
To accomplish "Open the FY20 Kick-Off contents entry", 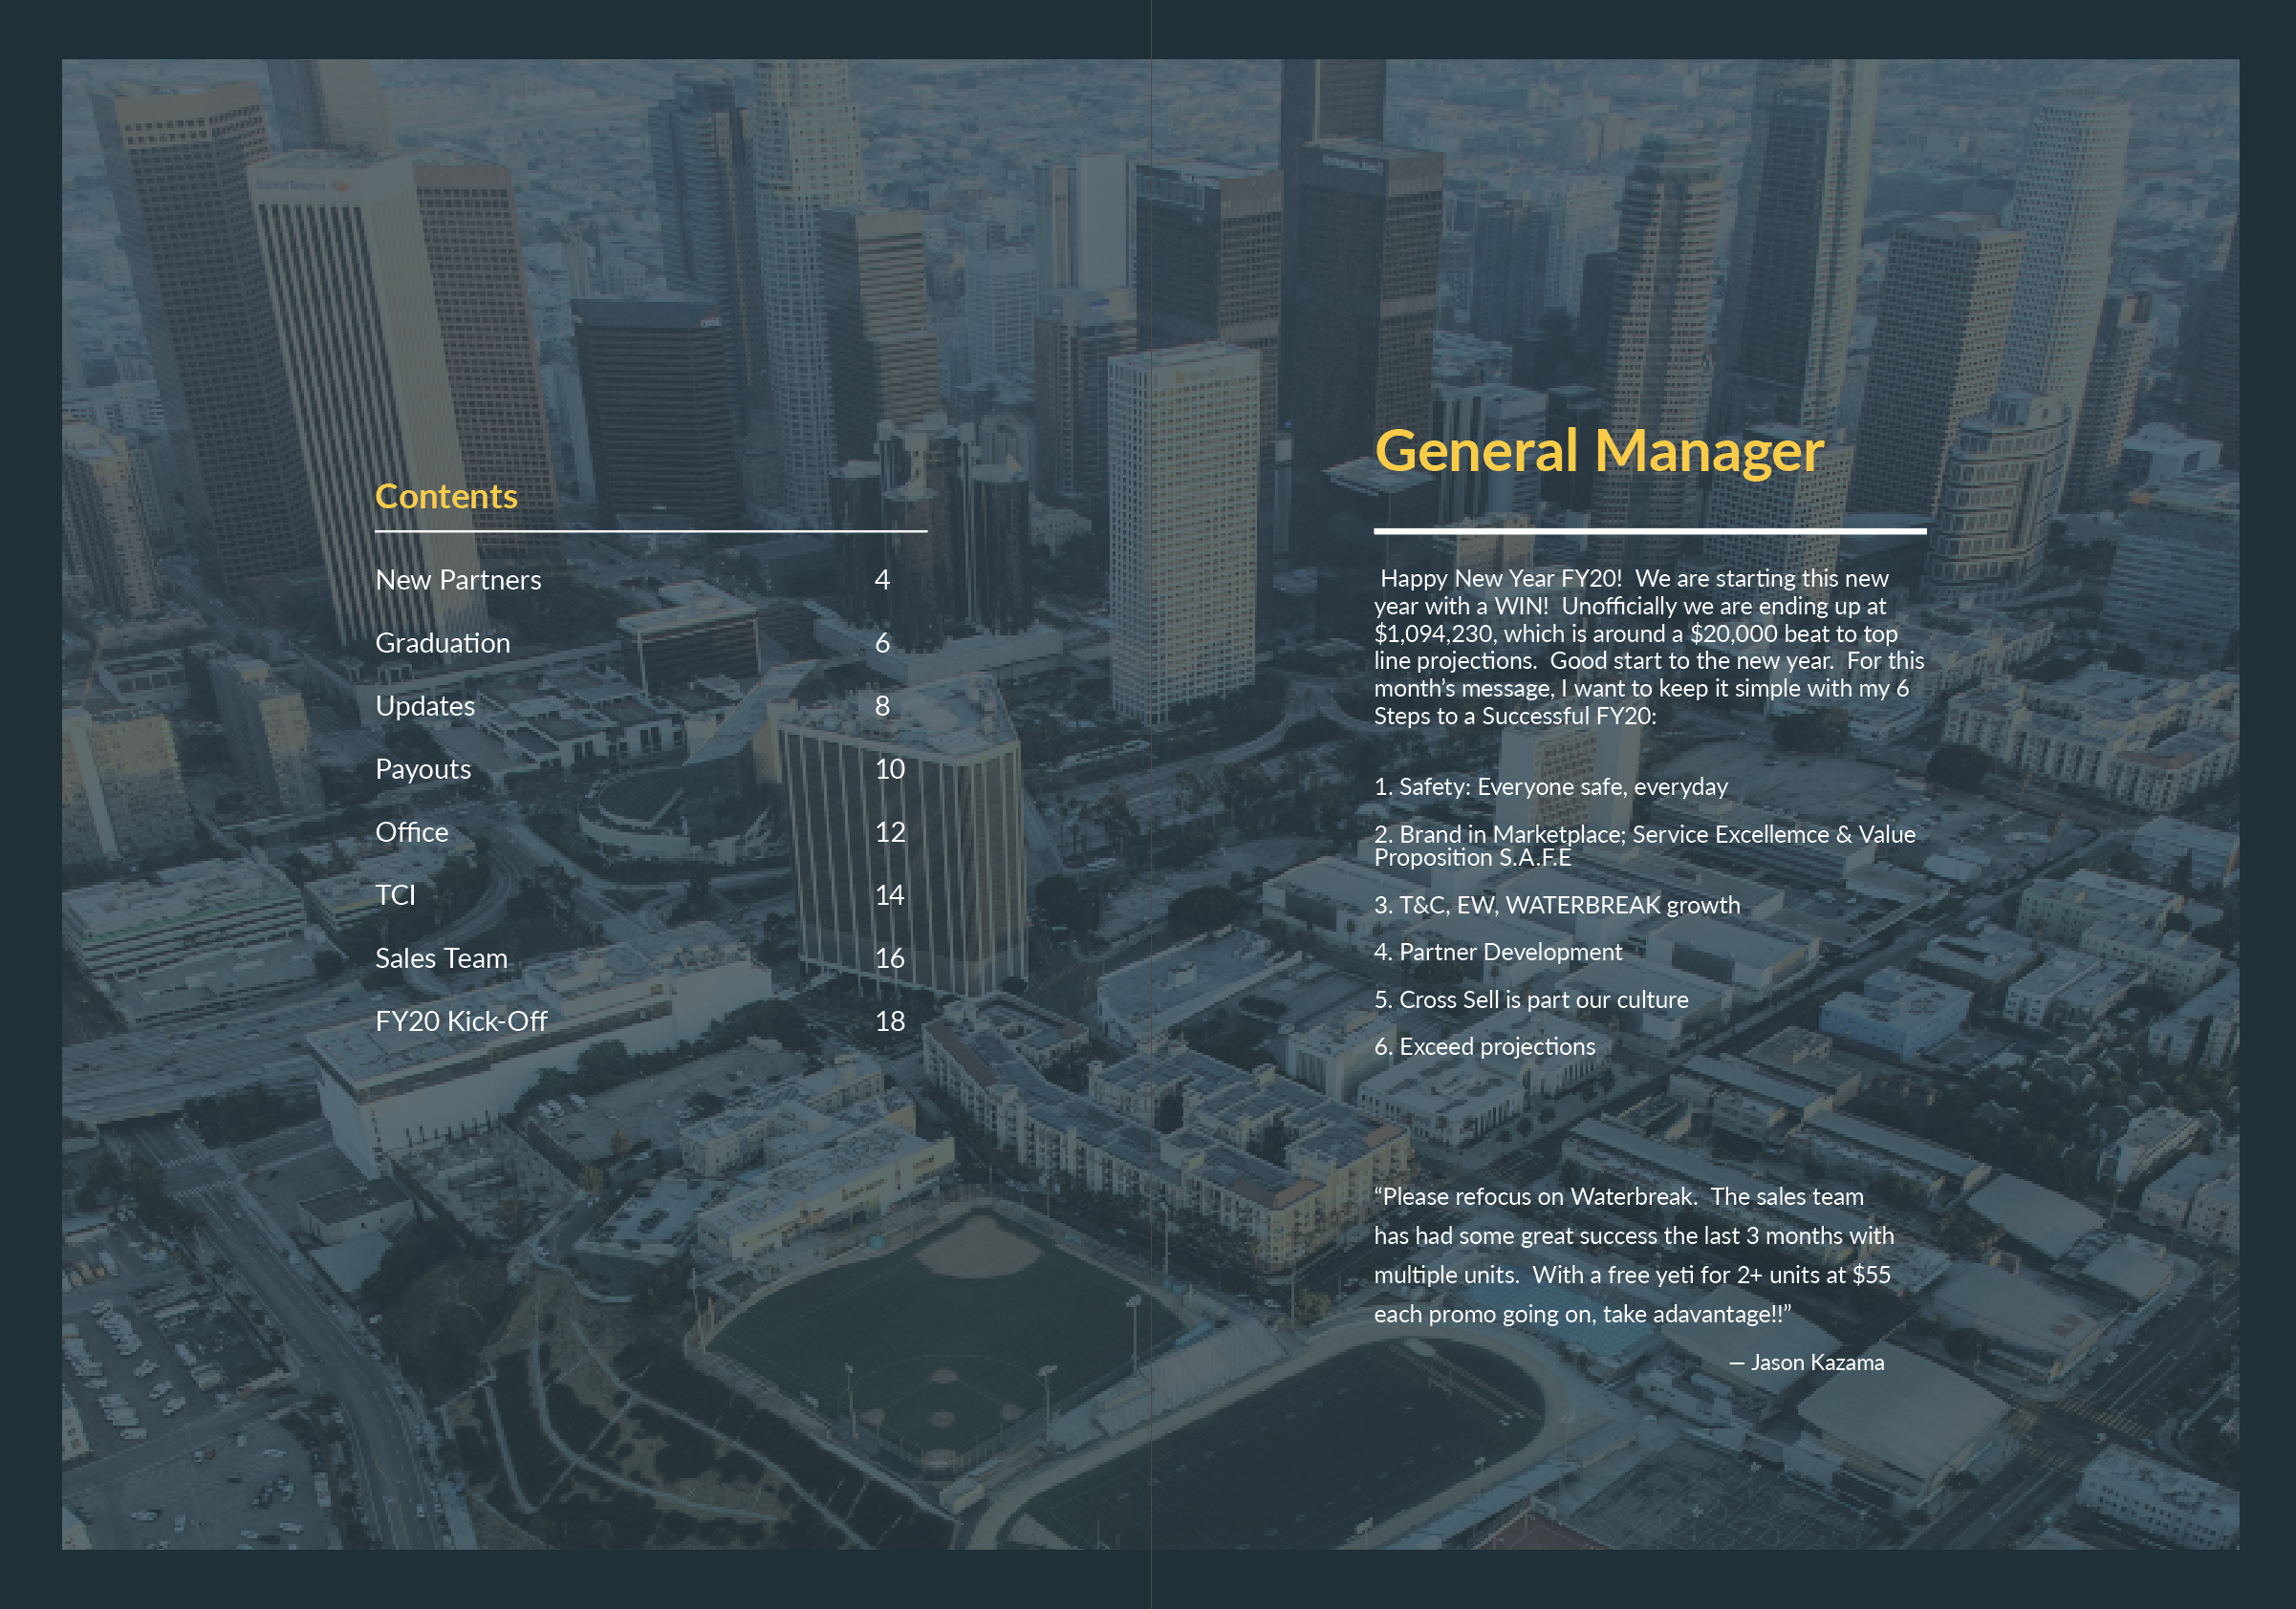I will tap(461, 1020).
